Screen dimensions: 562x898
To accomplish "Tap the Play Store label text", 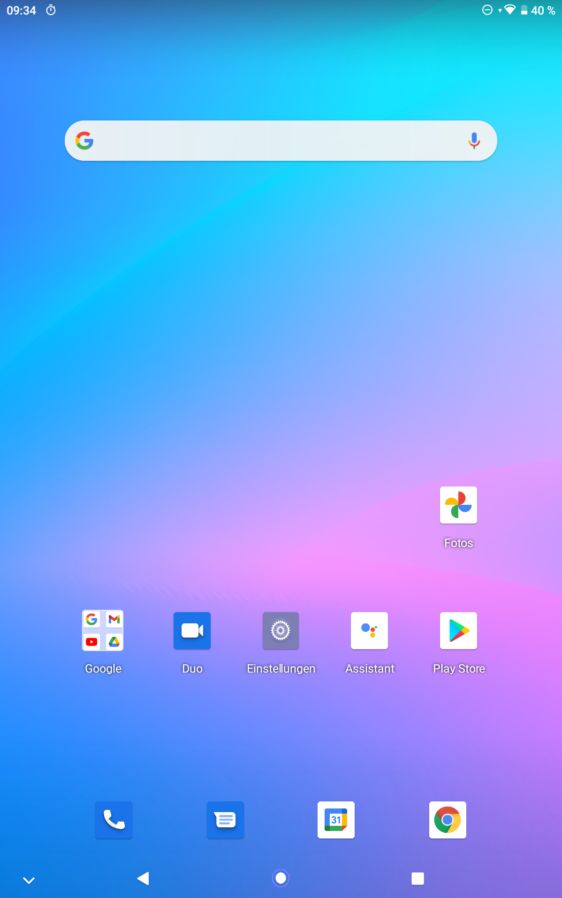I will 459,668.
